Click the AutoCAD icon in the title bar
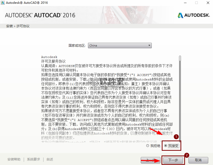The height and width of the screenshot is (165, 213). tap(2, 3)
